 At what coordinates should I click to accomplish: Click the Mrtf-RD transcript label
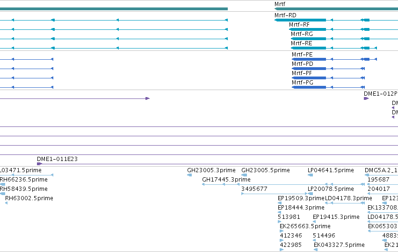pos(285,15)
